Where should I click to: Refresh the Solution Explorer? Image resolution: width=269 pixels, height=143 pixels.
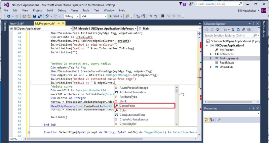pos(238,30)
